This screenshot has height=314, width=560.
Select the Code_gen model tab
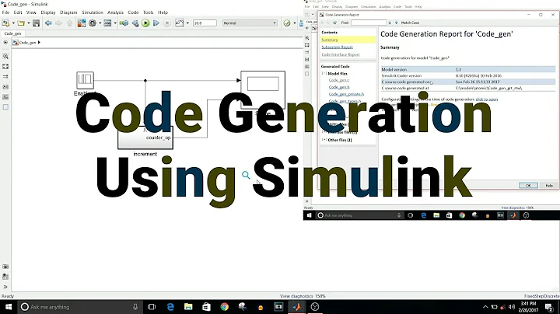[13, 33]
